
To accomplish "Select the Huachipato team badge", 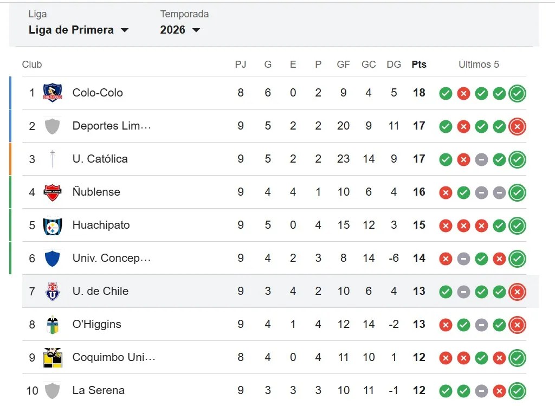I will click(53, 225).
